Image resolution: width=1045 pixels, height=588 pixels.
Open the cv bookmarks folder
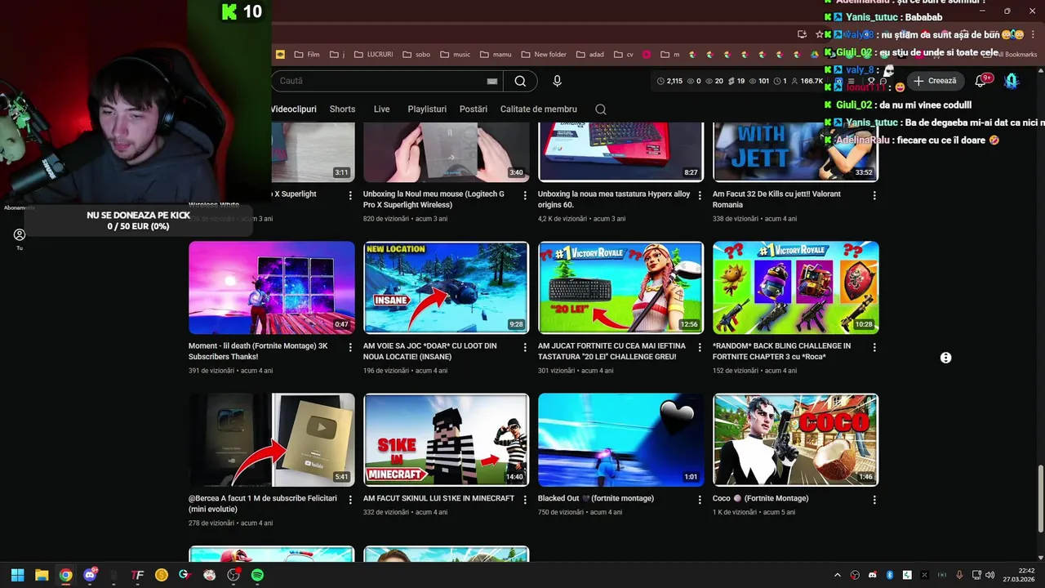(x=623, y=55)
